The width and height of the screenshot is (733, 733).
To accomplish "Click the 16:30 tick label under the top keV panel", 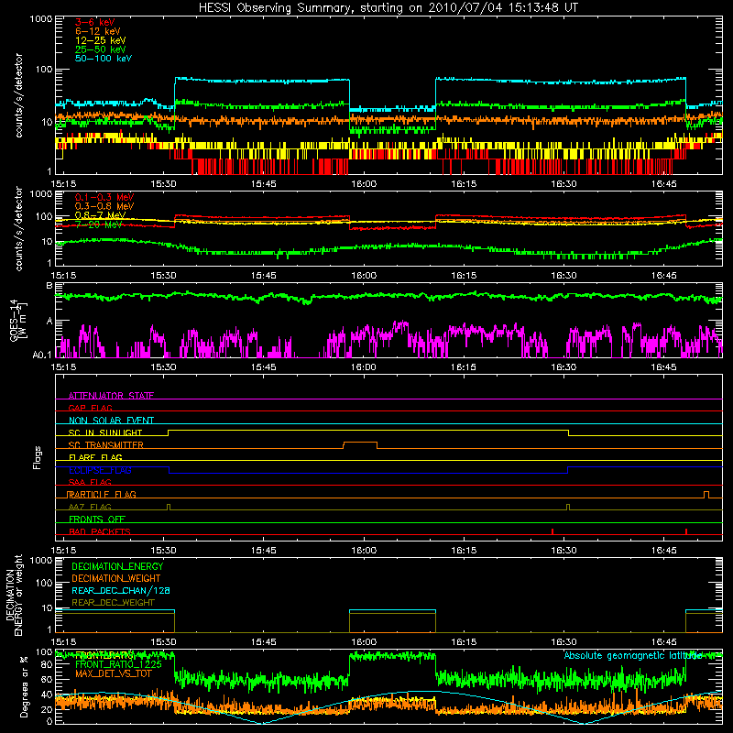I will click(563, 184).
